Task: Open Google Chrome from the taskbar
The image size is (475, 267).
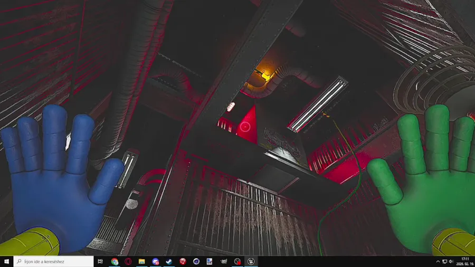Action: click(x=115, y=261)
